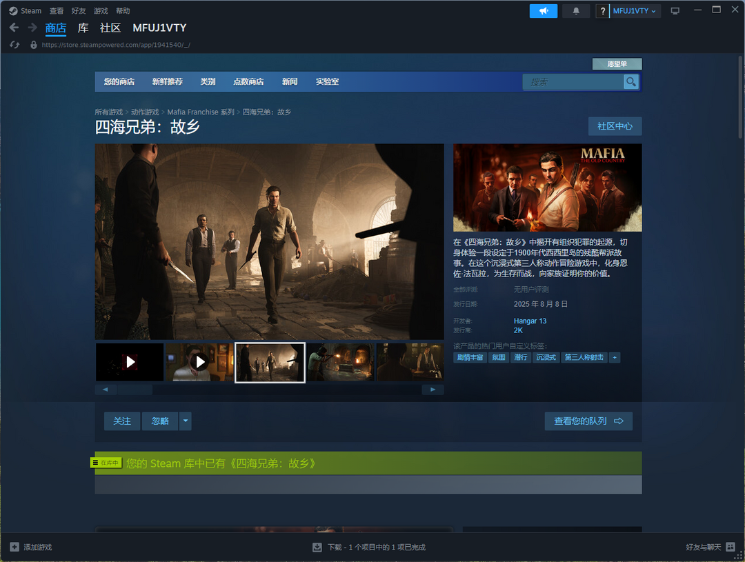
Task: Open the 类别 store menu
Action: (x=208, y=81)
